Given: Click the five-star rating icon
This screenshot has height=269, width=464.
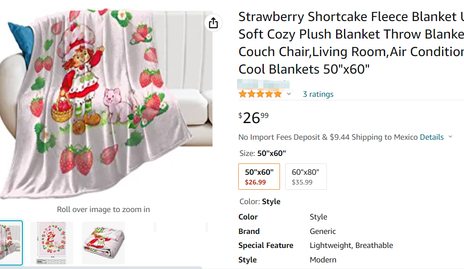Looking at the screenshot, I should [x=260, y=94].
